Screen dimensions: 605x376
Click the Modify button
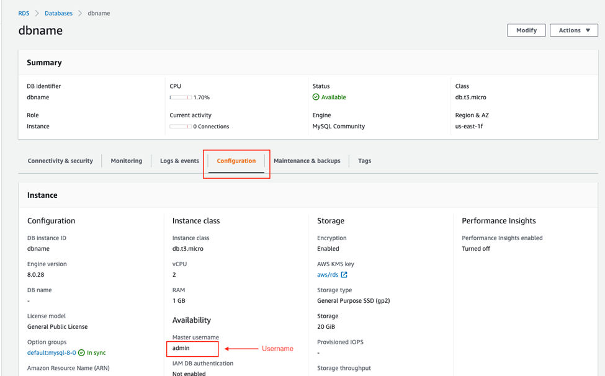(526, 30)
